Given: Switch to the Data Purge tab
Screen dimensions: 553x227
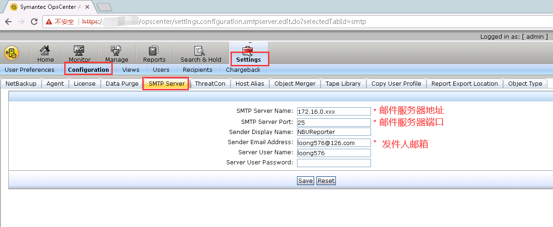Looking at the screenshot, I should [122, 84].
